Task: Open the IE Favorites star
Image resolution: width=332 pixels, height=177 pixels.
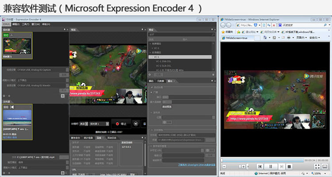Action: pos(223,32)
